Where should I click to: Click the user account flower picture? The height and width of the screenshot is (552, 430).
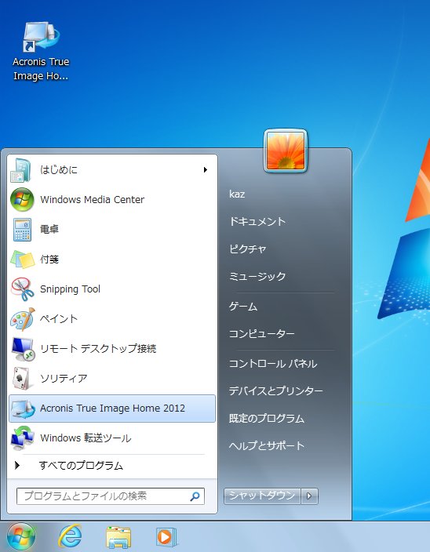(x=286, y=151)
